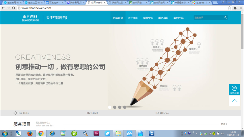Open Firefox from the taskbar

[x=30, y=134]
